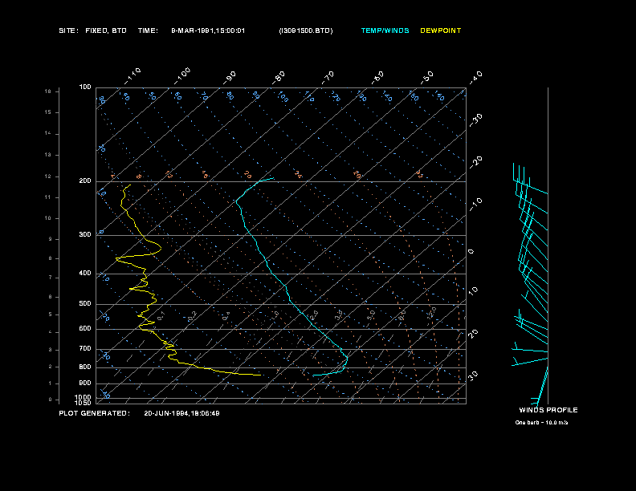Click the 30 temperature label on right axis

(x=473, y=375)
